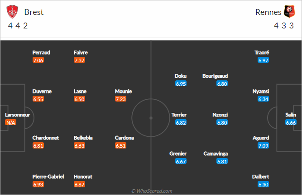Open the WhoScored.com watermark link
Viewport: 302px width, 195px height.
tap(152, 191)
